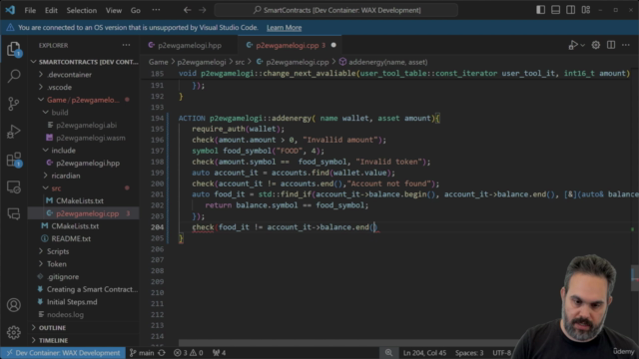The image size is (639, 359).
Task: Open nodeos.log file
Action: tap(65, 314)
